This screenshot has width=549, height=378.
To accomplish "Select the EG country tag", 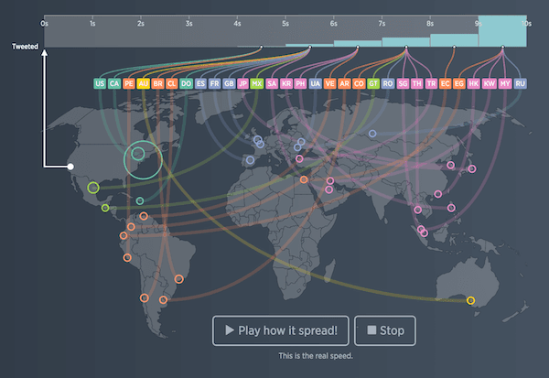I will [459, 83].
